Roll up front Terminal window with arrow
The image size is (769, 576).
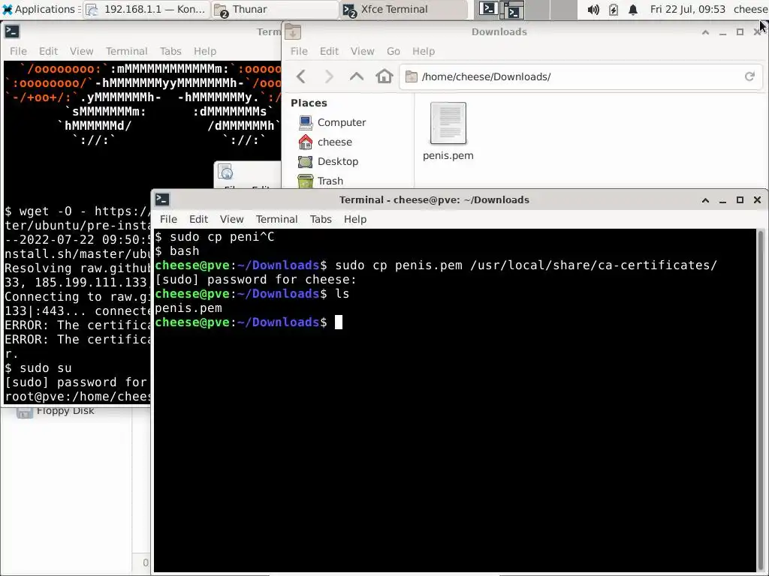(x=705, y=199)
